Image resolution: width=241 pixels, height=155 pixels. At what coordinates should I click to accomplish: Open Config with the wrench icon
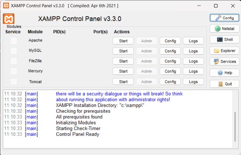(x=224, y=18)
